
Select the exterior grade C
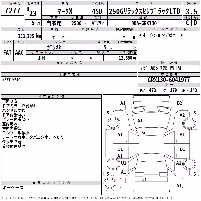pos(187,23)
